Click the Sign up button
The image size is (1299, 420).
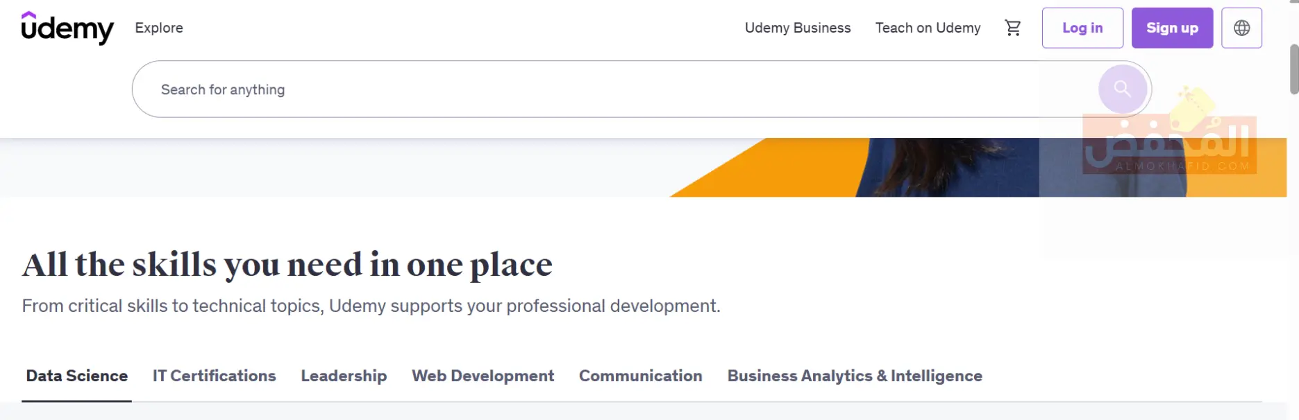pos(1172,28)
